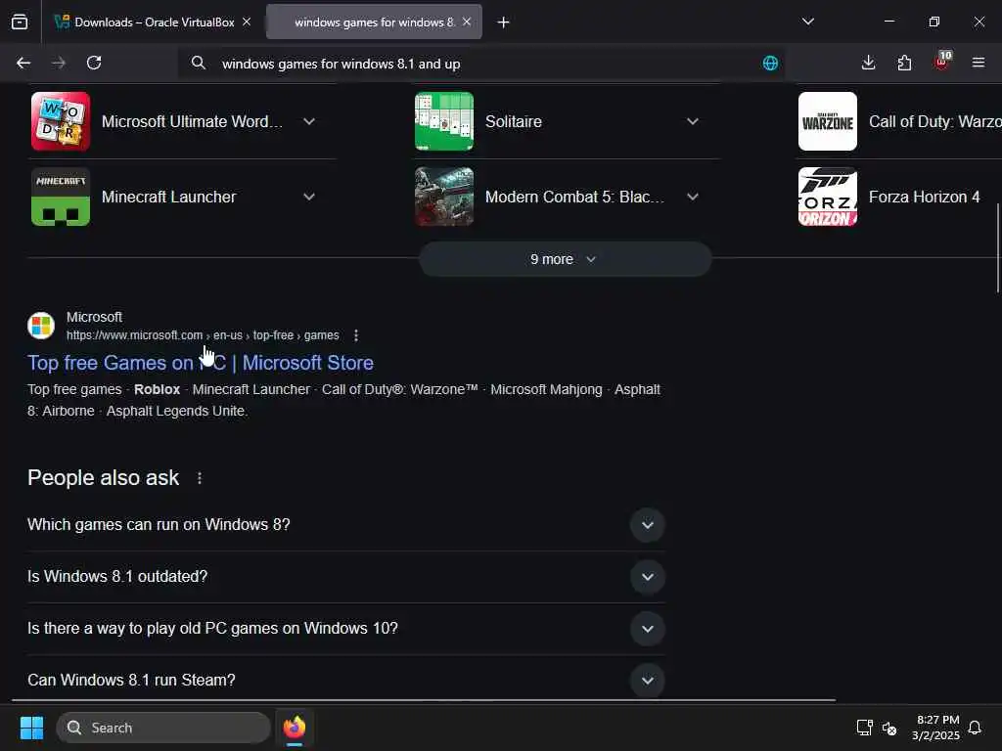Open the uBlock Origin extension icon
Image resolution: width=1002 pixels, height=751 pixels.
(942, 62)
